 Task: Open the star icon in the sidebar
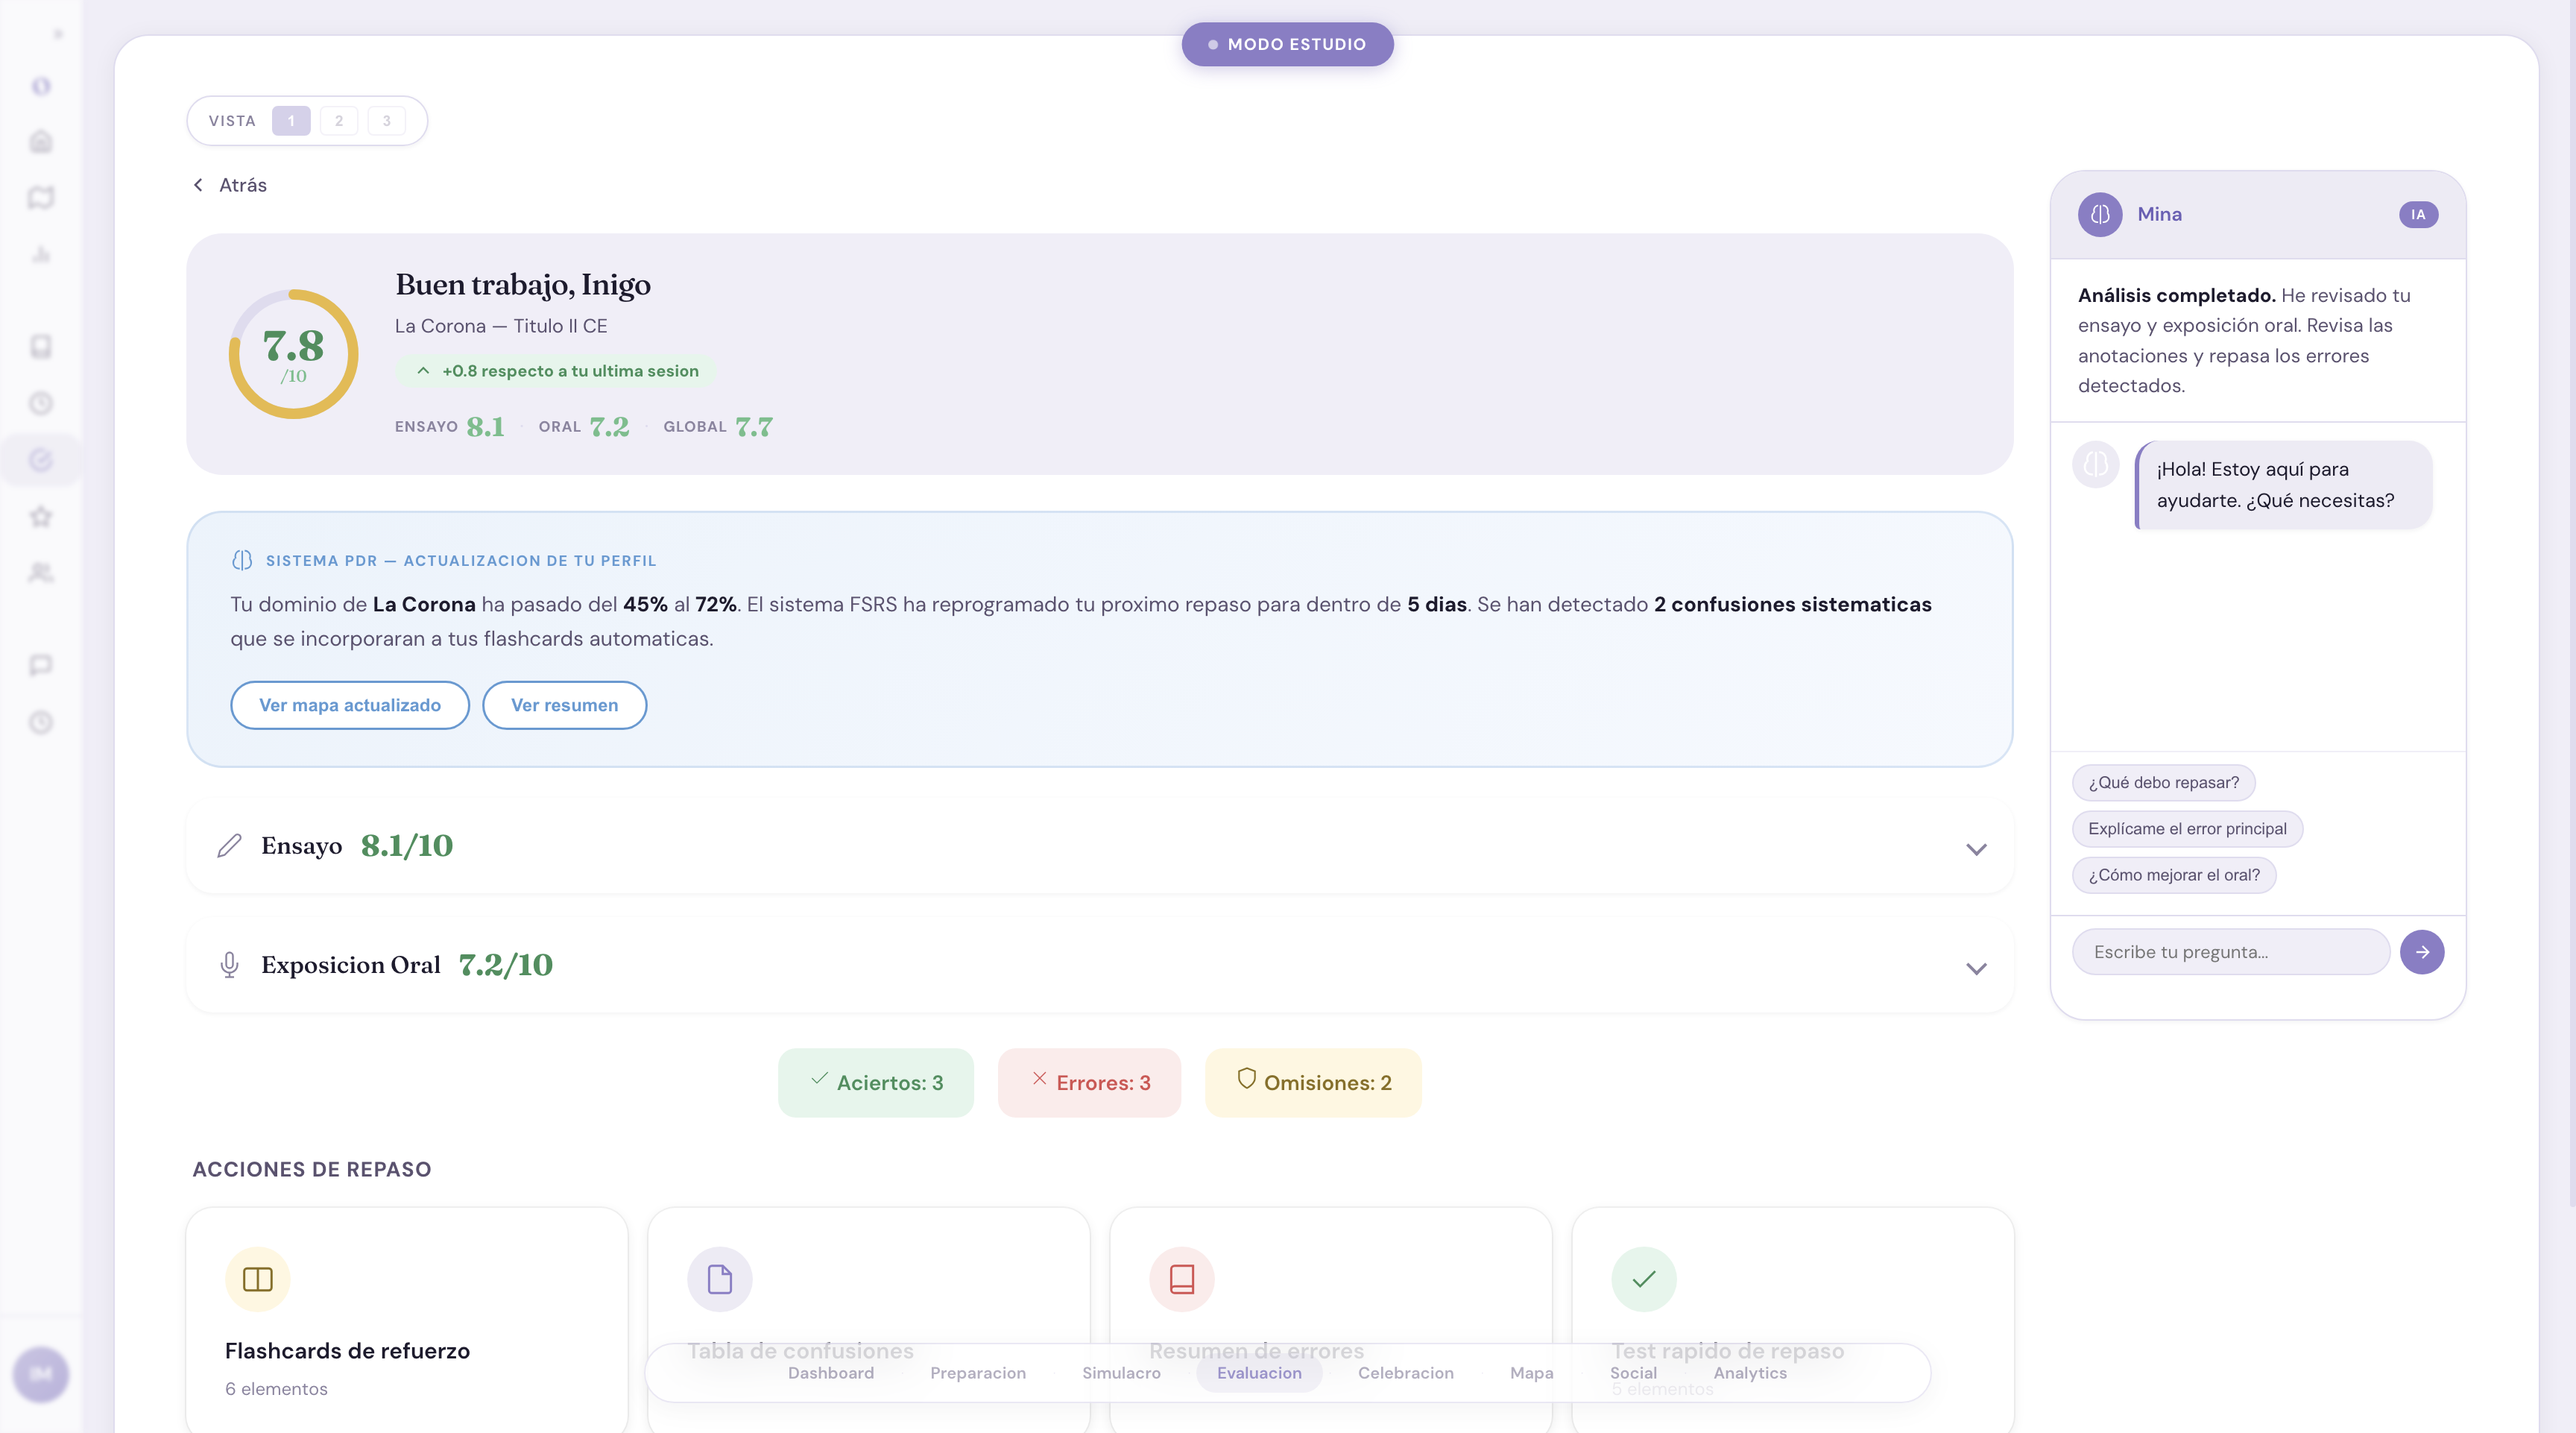(41, 516)
